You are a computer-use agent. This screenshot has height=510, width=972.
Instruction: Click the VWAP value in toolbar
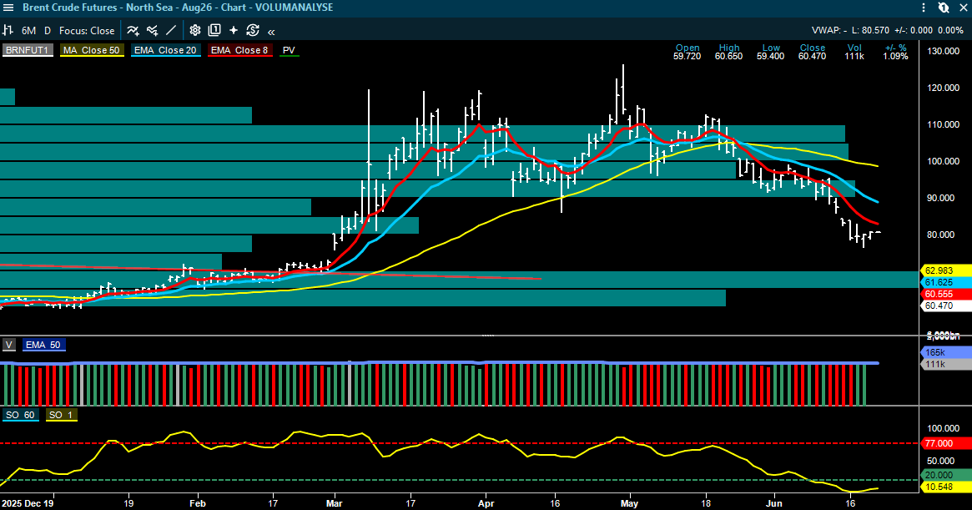pos(829,30)
